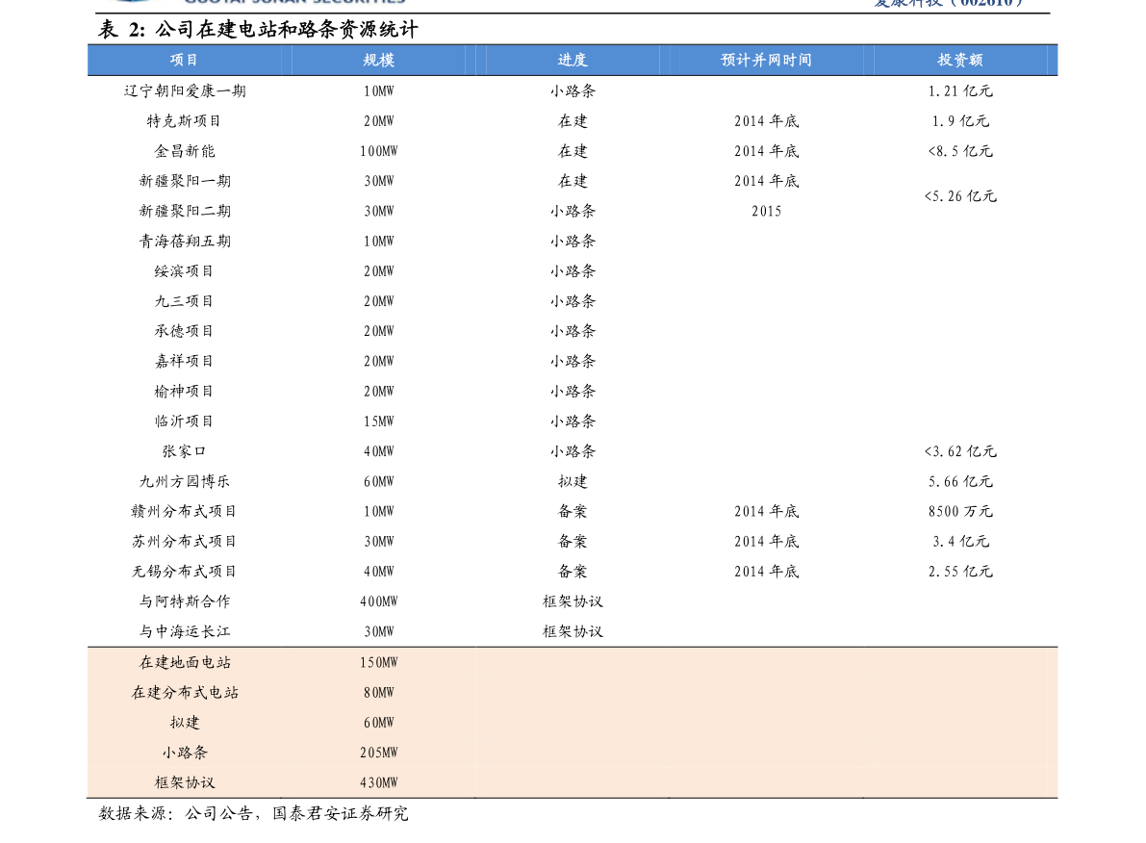Viewport: 1146px width, 843px height.
Task: Click the 爱康科技（002610）stock link
Action: 946,4
